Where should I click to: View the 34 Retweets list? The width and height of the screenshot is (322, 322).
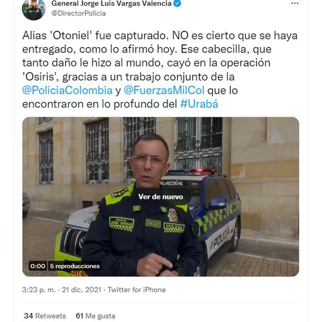45,316
